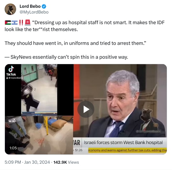Open the 5:09 PM Jan 30 timestamp
Screen dimensions: 176x170
(x=27, y=162)
